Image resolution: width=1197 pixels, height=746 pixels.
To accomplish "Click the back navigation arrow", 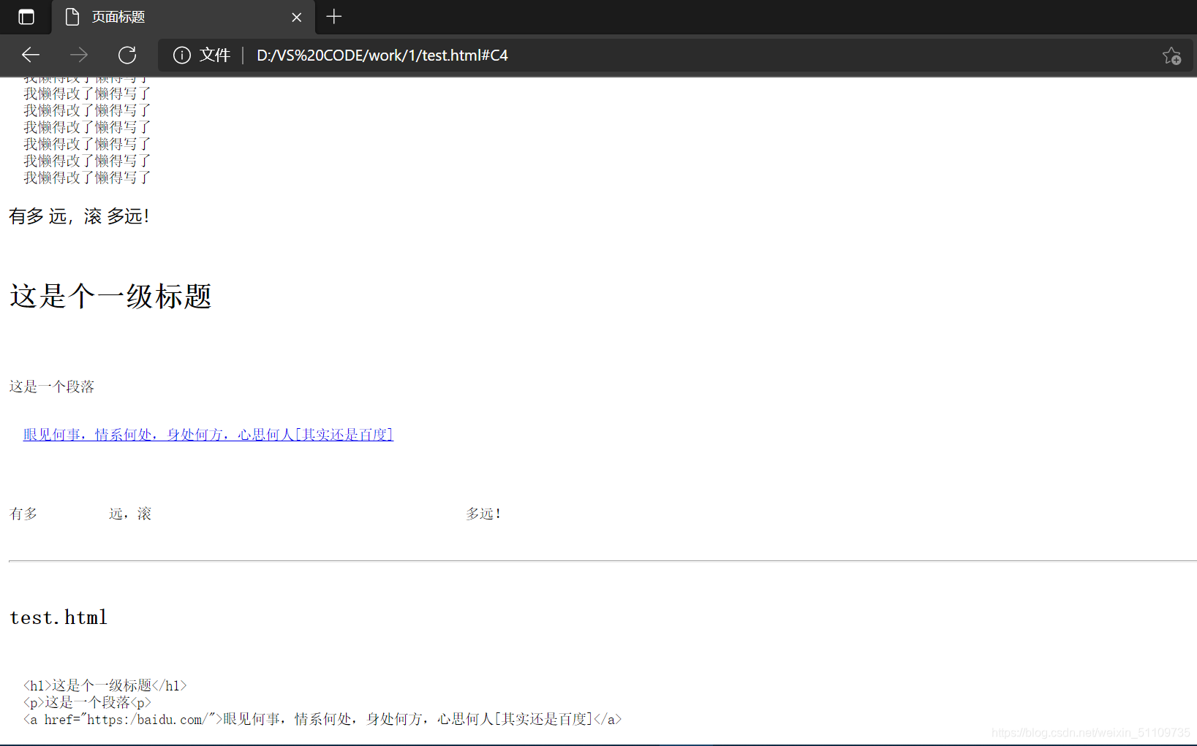I will point(30,55).
